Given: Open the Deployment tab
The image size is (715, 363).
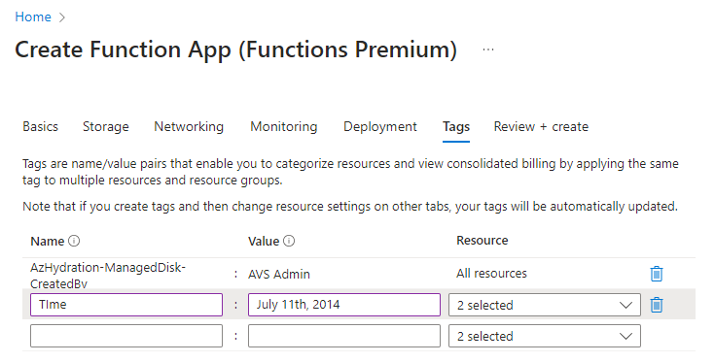Looking at the screenshot, I should coord(380,126).
